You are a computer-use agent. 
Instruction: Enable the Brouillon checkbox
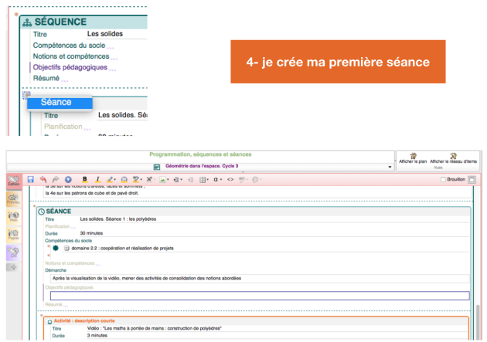(443, 179)
